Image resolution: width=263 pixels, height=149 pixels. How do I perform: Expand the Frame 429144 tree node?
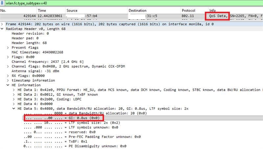point(3,24)
